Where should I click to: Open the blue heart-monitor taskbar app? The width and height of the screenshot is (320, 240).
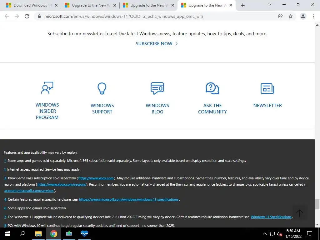84,234
